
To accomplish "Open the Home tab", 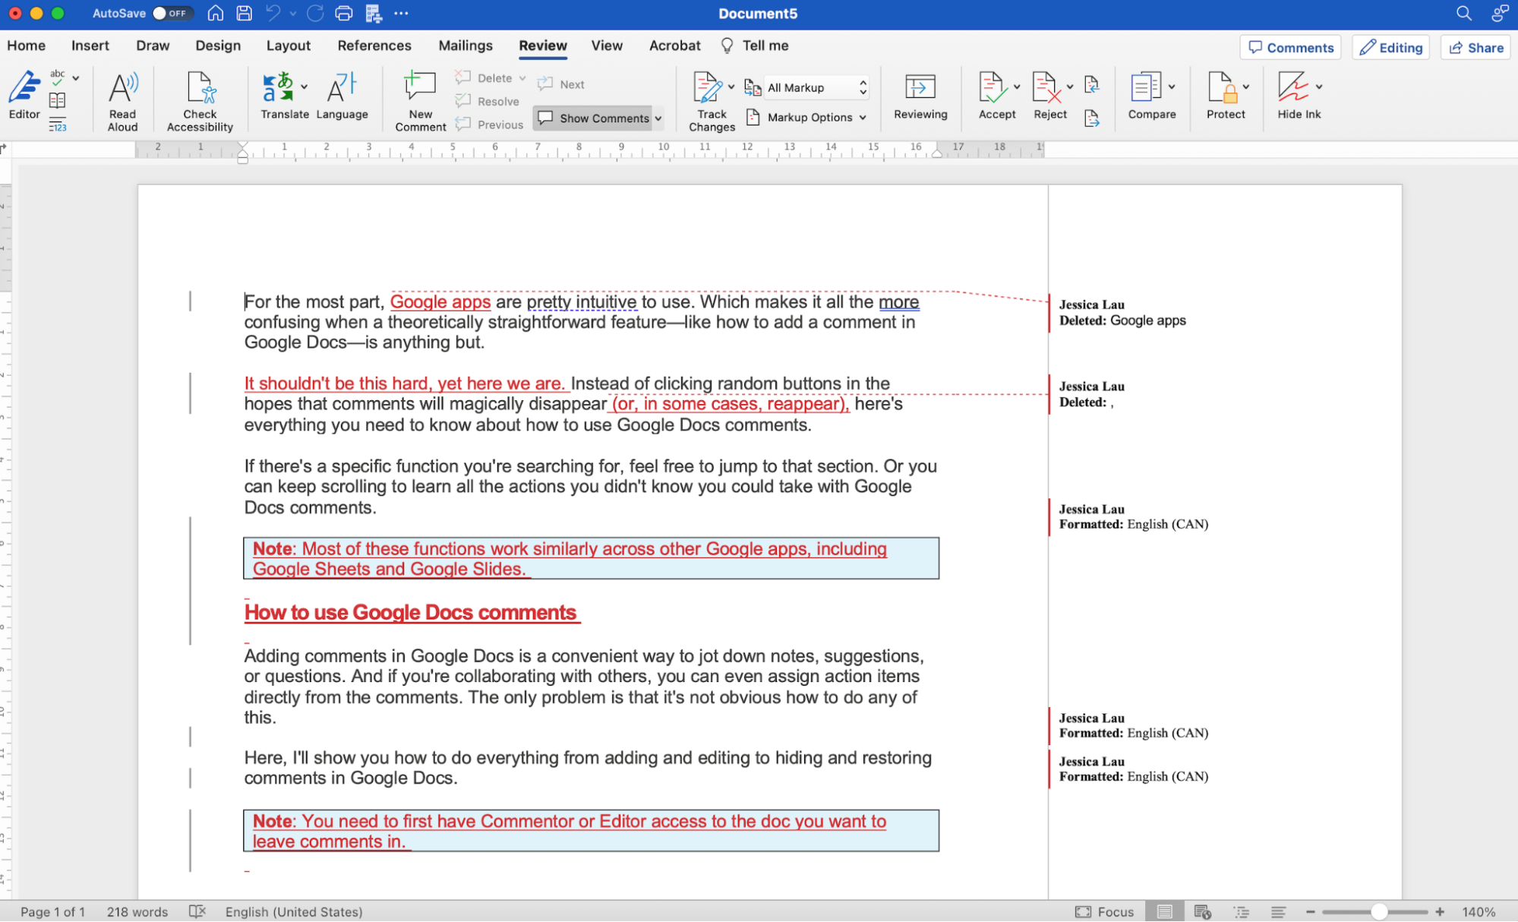I will coord(26,46).
